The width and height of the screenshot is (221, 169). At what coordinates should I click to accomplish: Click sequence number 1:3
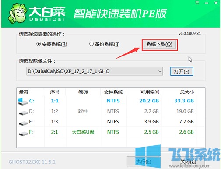55,122
